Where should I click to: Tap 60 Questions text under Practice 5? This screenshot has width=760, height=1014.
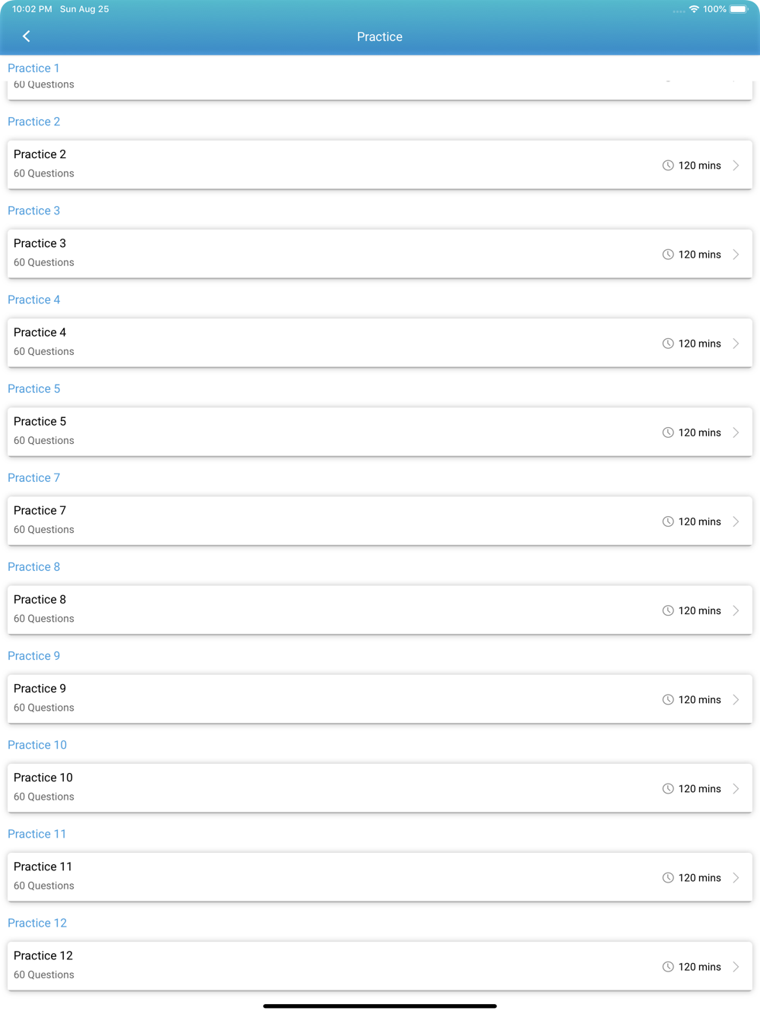click(x=44, y=441)
